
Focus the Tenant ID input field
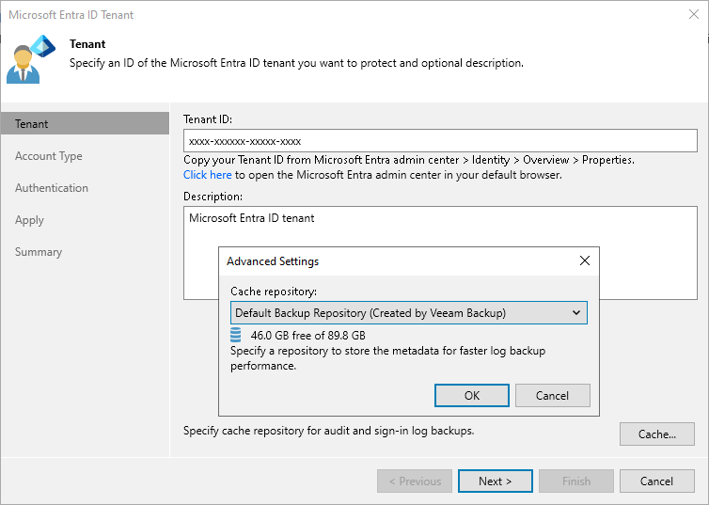click(x=440, y=141)
